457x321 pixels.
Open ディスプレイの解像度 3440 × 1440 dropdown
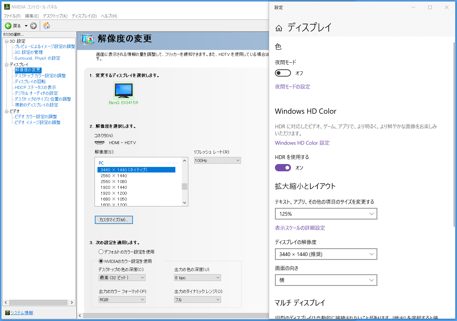[326, 254]
